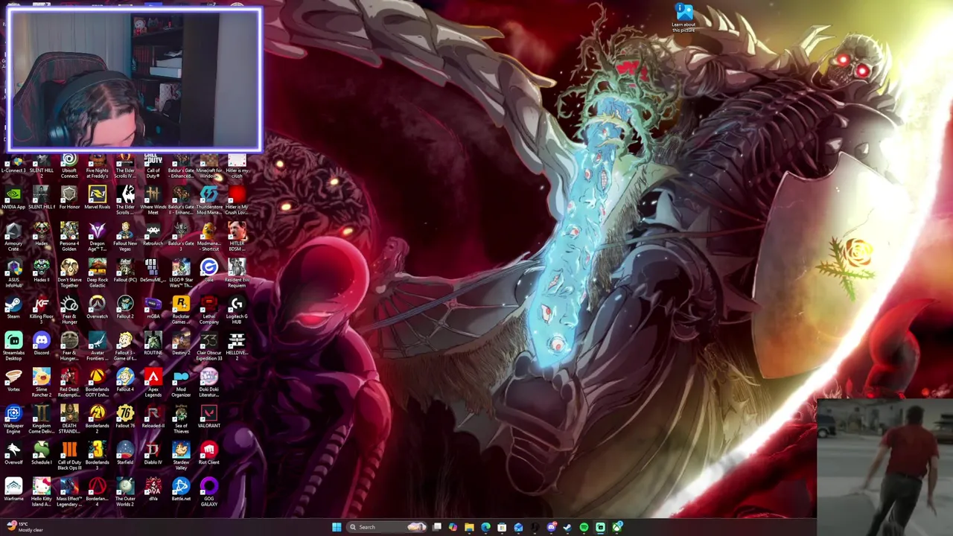This screenshot has height=536, width=953.
Task: Open the Streamlabs Desktop shortcut
Action: tap(13, 347)
